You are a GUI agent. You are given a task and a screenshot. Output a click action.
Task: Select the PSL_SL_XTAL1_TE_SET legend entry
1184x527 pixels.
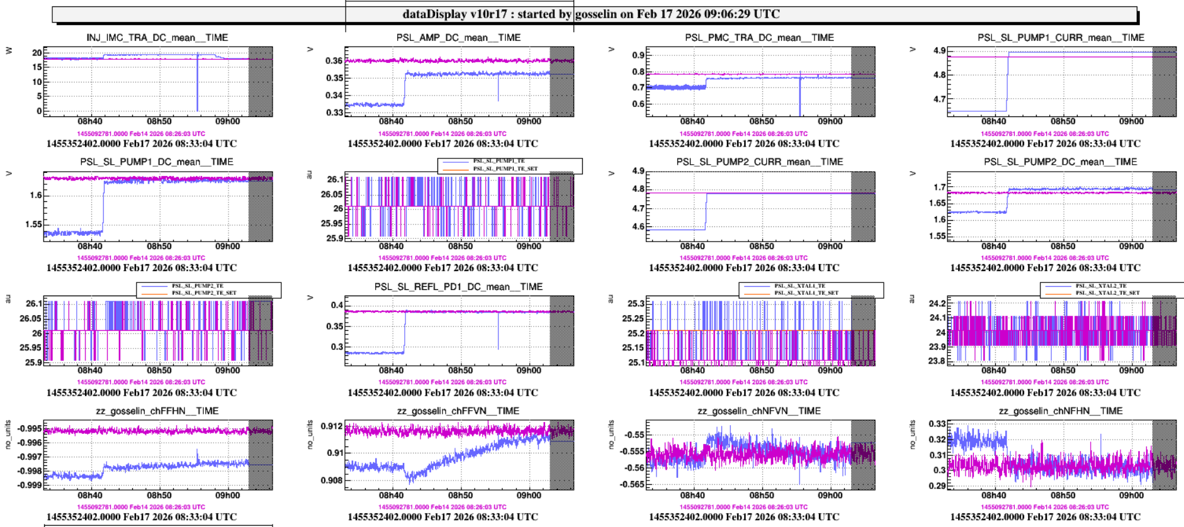808,293
